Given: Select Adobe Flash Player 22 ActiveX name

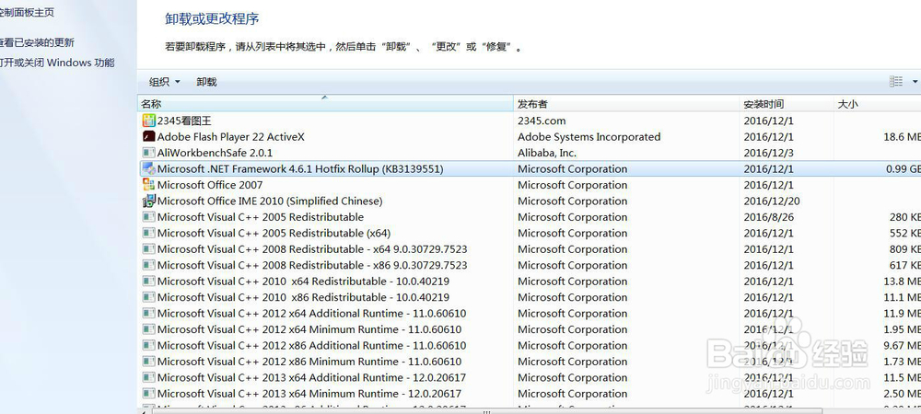Looking at the screenshot, I should 231,137.
